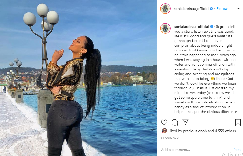Image resolution: width=243 pixels, height=156 pixels.
Task: Click the 8 HOURS AGO timestamp
Action: pyautogui.click(x=170, y=138)
